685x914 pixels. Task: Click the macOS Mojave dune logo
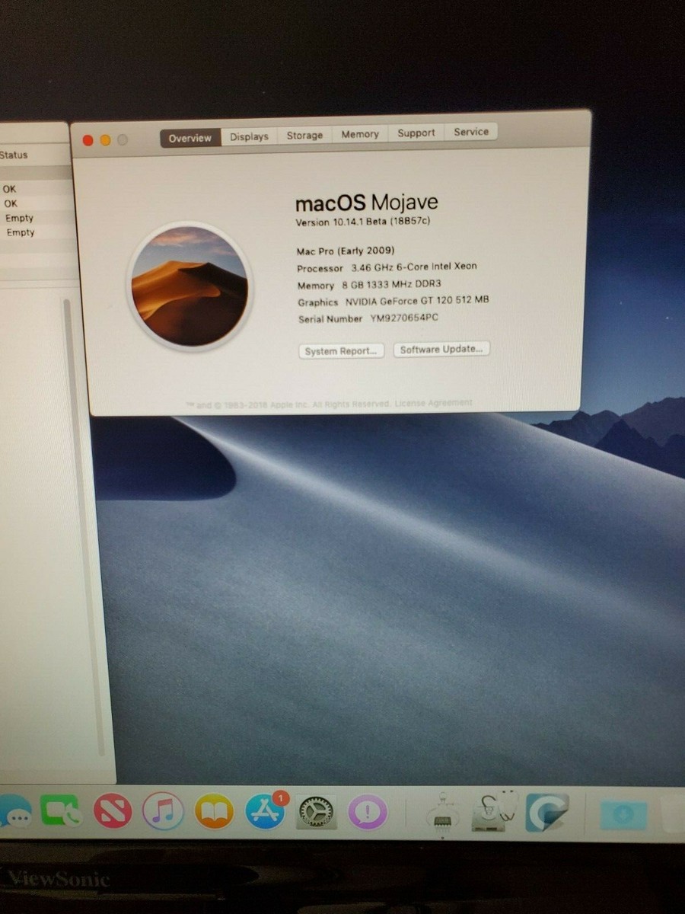(x=189, y=286)
